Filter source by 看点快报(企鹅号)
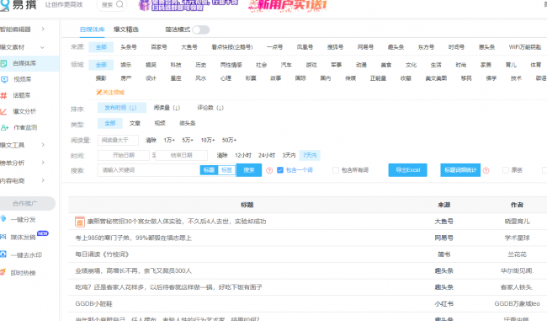Screen dimensions: 547x321 (x=232, y=47)
